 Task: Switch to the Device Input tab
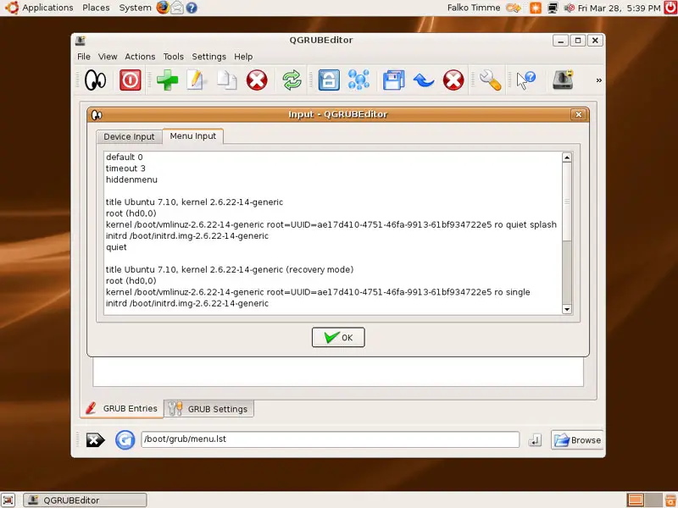pos(129,136)
